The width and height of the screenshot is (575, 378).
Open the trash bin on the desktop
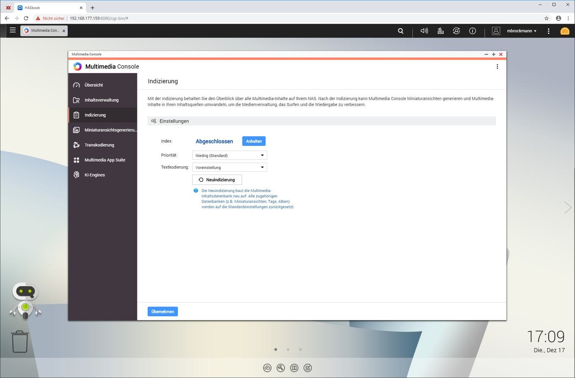click(20, 342)
